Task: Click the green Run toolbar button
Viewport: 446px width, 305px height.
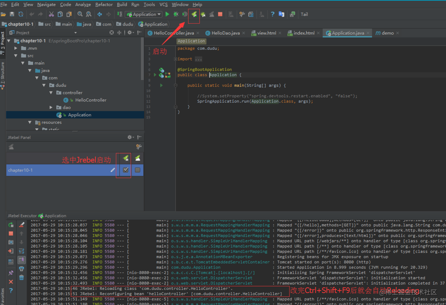Action: point(167,14)
